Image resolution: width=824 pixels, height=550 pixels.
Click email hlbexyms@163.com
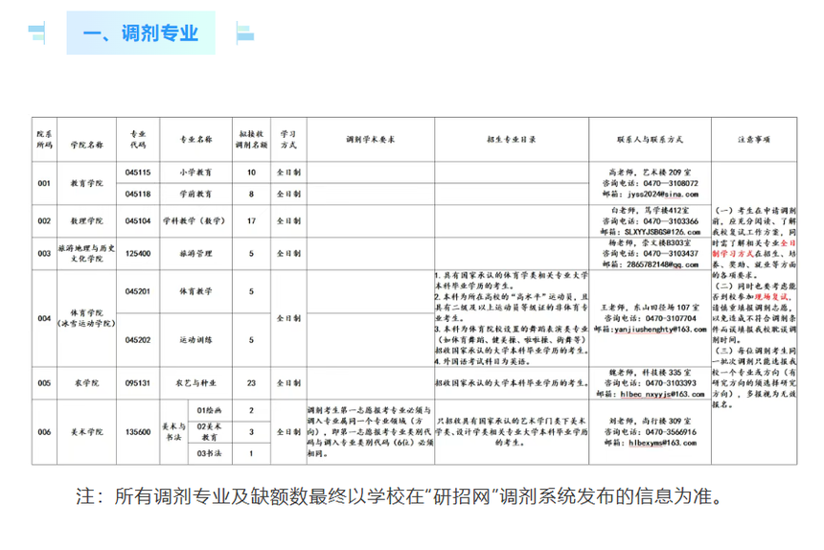(x=663, y=443)
